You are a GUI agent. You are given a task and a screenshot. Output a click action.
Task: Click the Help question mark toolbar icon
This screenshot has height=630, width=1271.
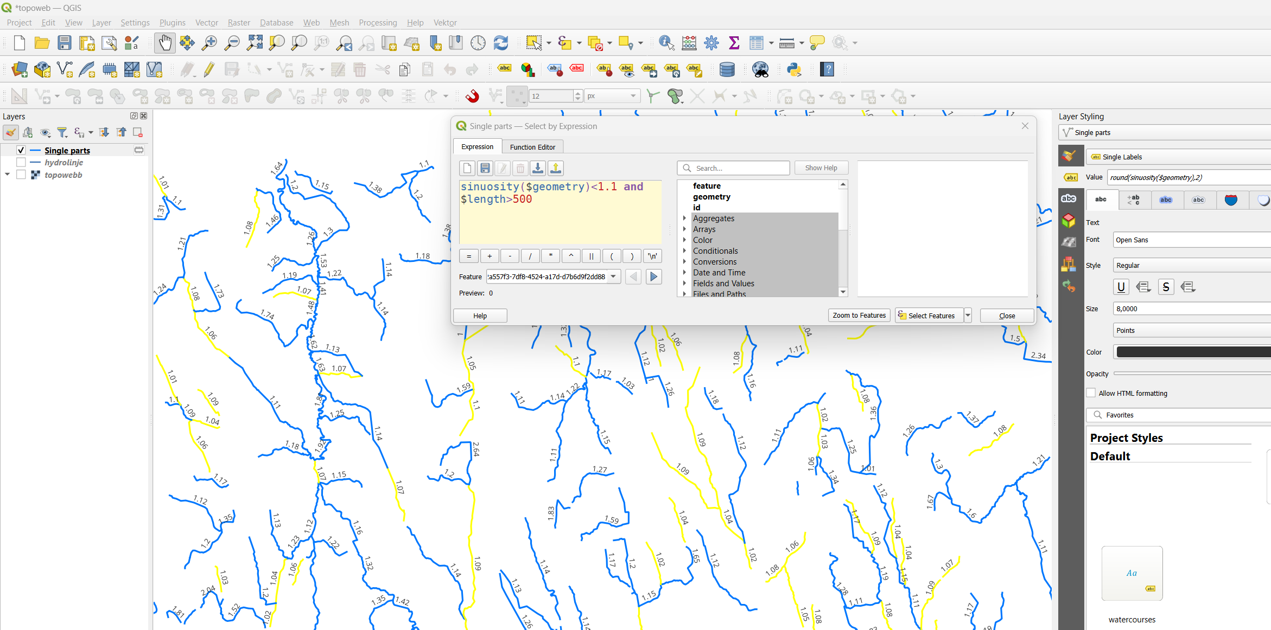pyautogui.click(x=827, y=69)
